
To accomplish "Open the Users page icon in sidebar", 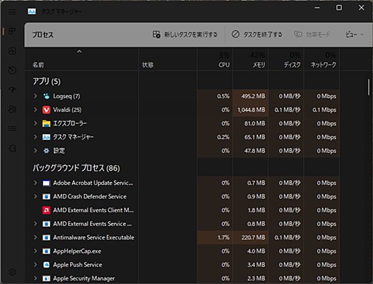I will pyautogui.click(x=12, y=109).
